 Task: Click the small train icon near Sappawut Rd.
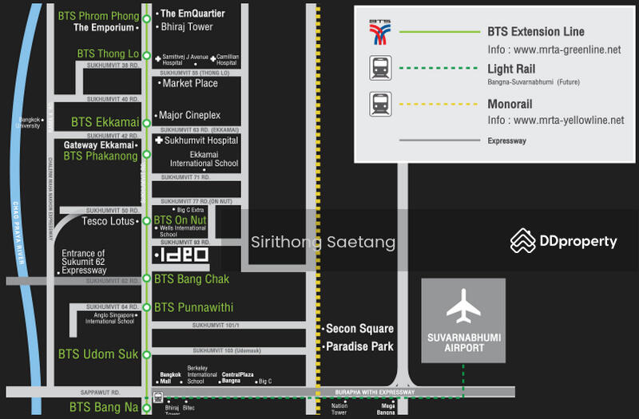tap(158, 397)
